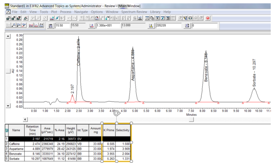276x163 pixels.
Task: Click the % Area column header
Action: (x=60, y=130)
